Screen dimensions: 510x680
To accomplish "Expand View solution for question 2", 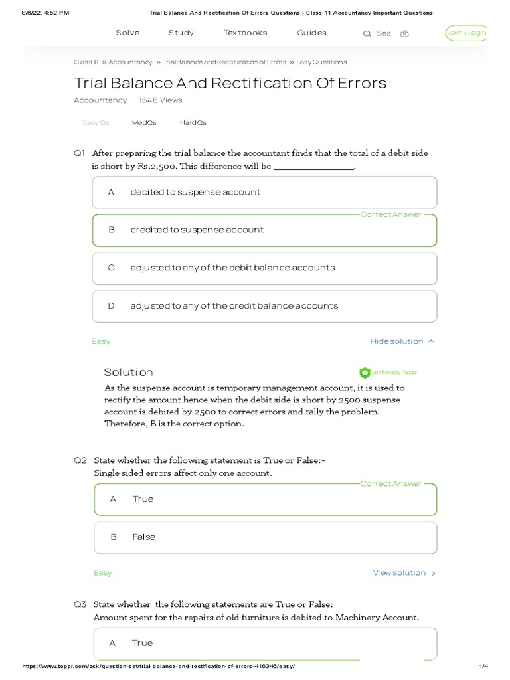I will [404, 573].
